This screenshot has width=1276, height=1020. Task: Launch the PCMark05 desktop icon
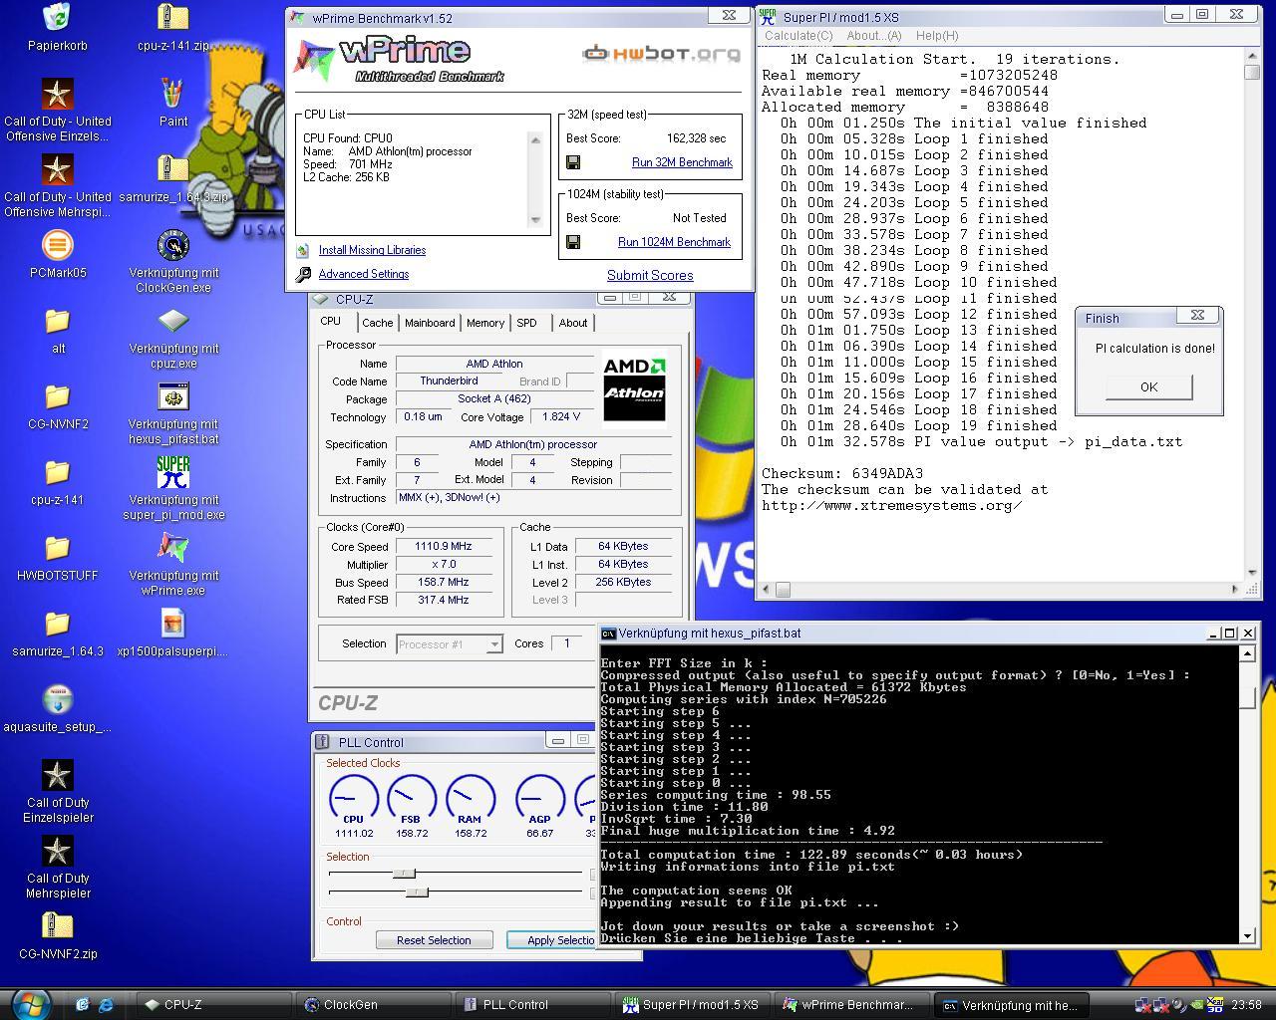(x=58, y=245)
